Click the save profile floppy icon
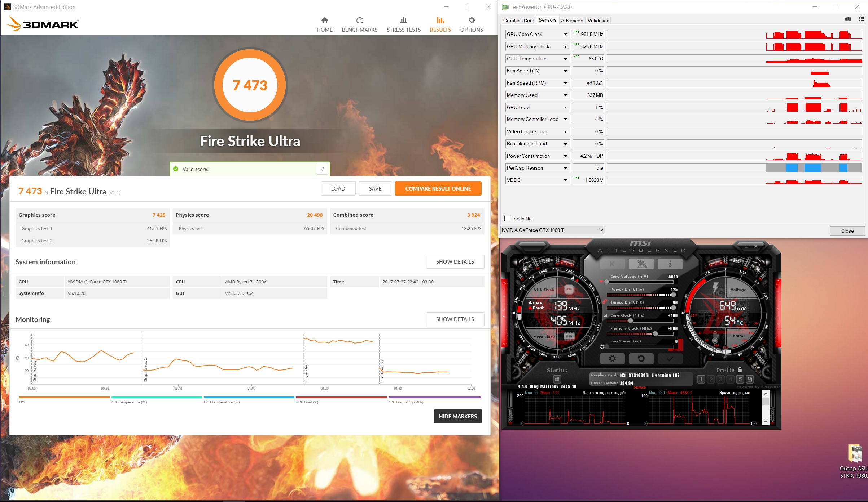The image size is (868, 502). [x=750, y=379]
